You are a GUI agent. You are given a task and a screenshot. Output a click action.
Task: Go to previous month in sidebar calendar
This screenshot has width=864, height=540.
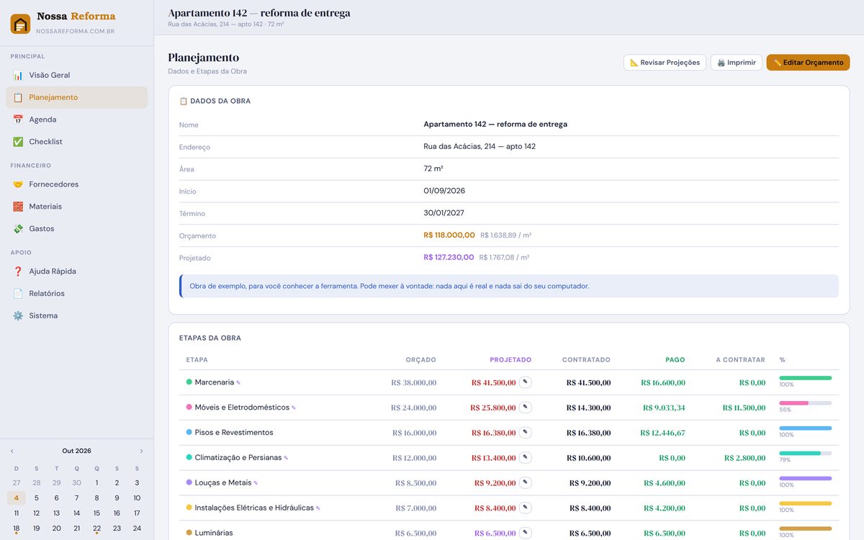click(x=12, y=451)
